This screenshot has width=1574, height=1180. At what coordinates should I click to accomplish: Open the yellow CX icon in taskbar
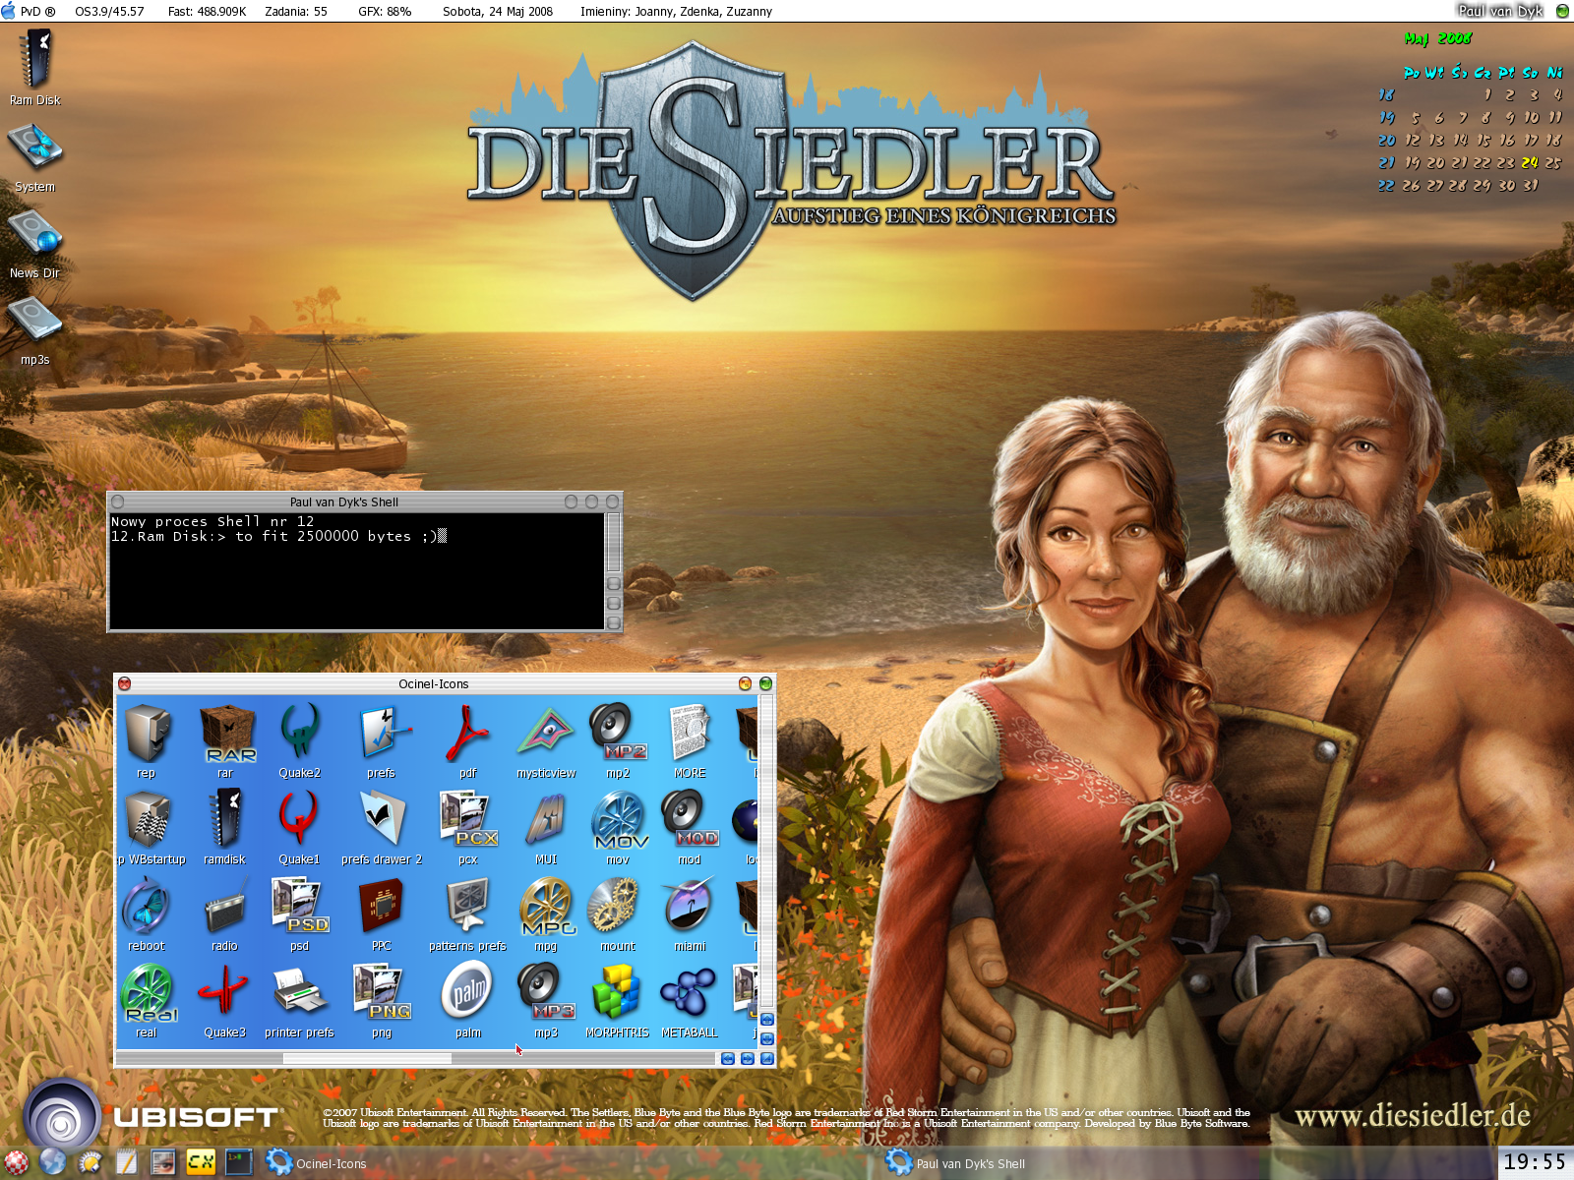[201, 1162]
